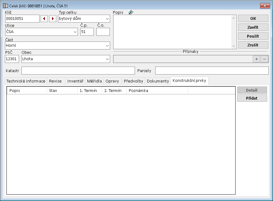The width and height of the screenshot is (273, 201).
Task: Click the Použít button
Action: (253, 36)
